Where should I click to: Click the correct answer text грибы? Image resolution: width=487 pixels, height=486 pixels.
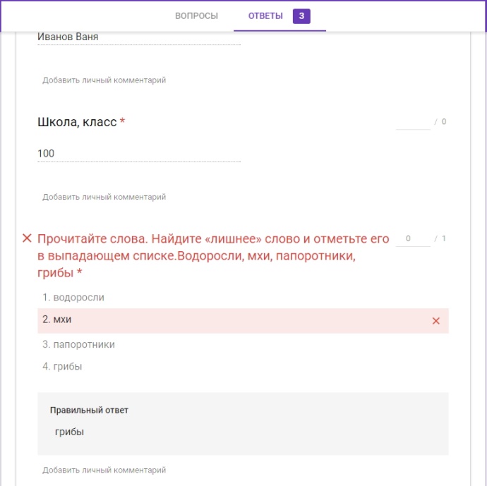click(69, 432)
